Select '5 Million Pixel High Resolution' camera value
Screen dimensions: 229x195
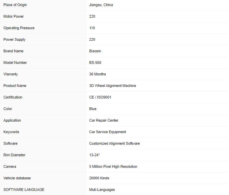coord(113,166)
